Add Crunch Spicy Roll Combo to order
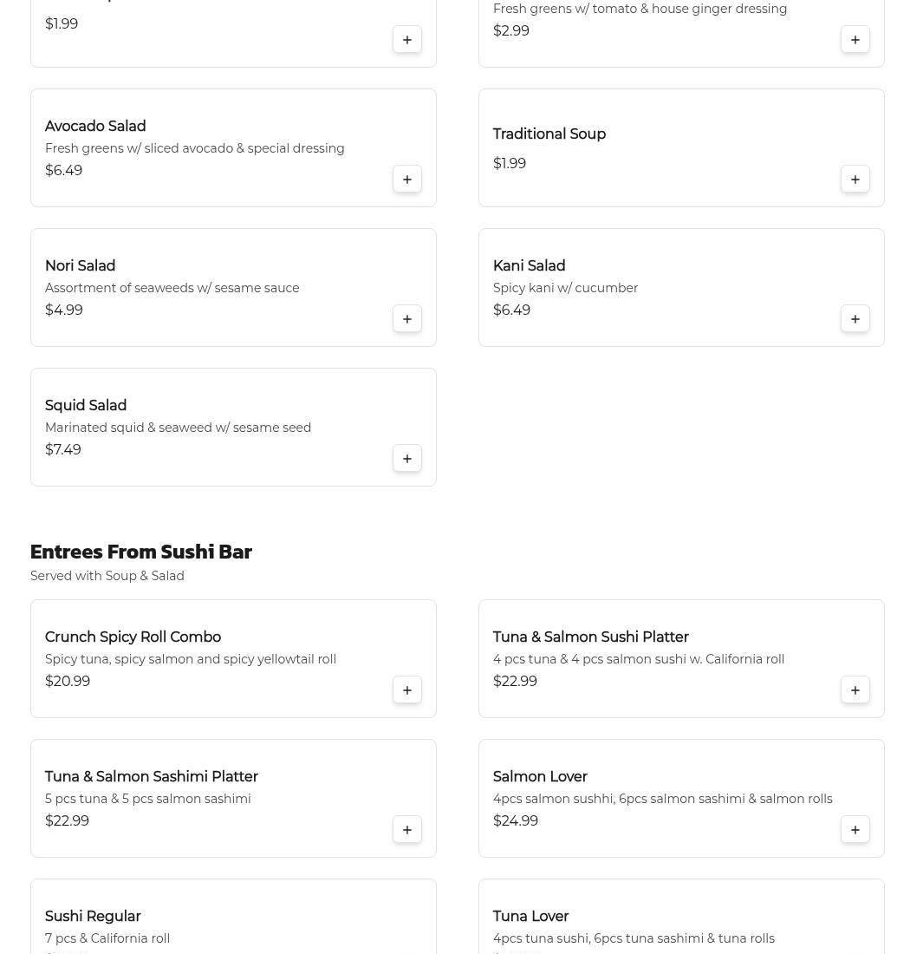The width and height of the screenshot is (910, 954). pos(407,690)
